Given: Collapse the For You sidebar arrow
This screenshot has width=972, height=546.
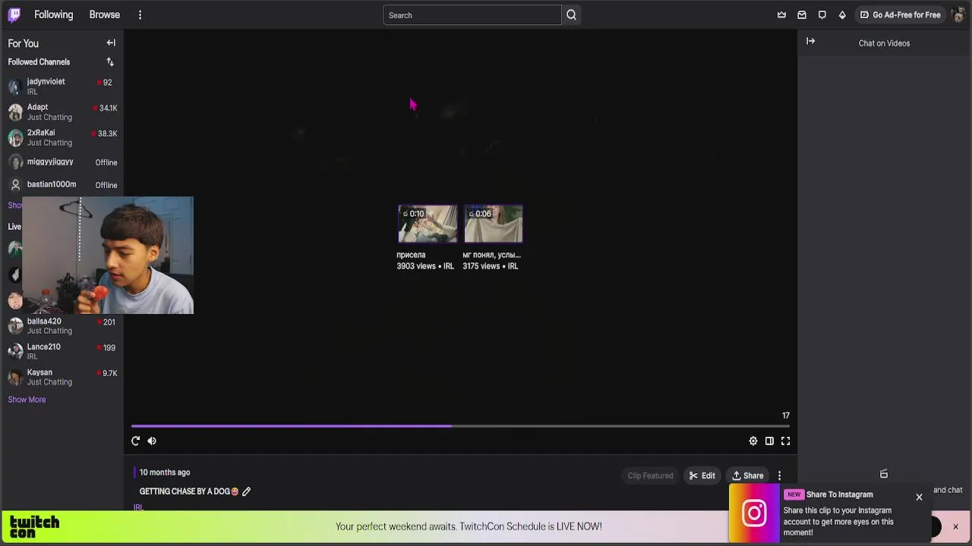Looking at the screenshot, I should (111, 43).
